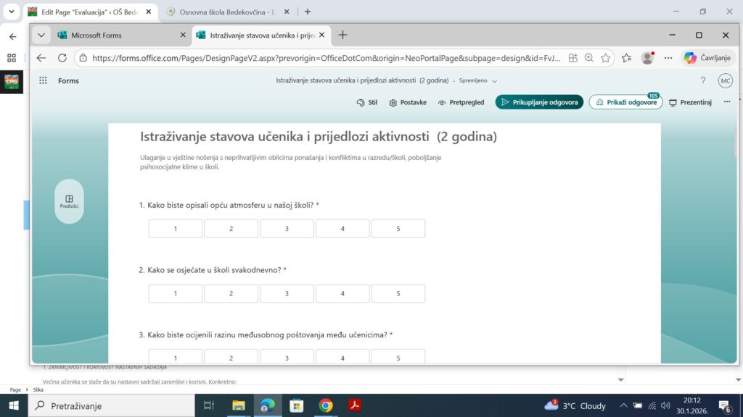Choose rating 1 for mutual respect question

click(x=176, y=357)
